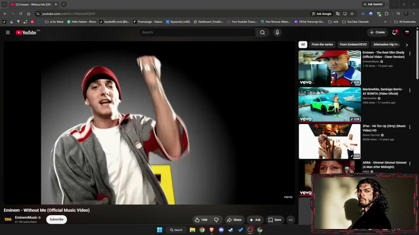This screenshot has height=235, width=419.
Task: Launch Steam from the taskbar
Action: point(231,230)
